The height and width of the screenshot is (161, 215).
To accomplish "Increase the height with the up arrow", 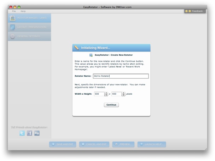I will pyautogui.click(x=123, y=93).
